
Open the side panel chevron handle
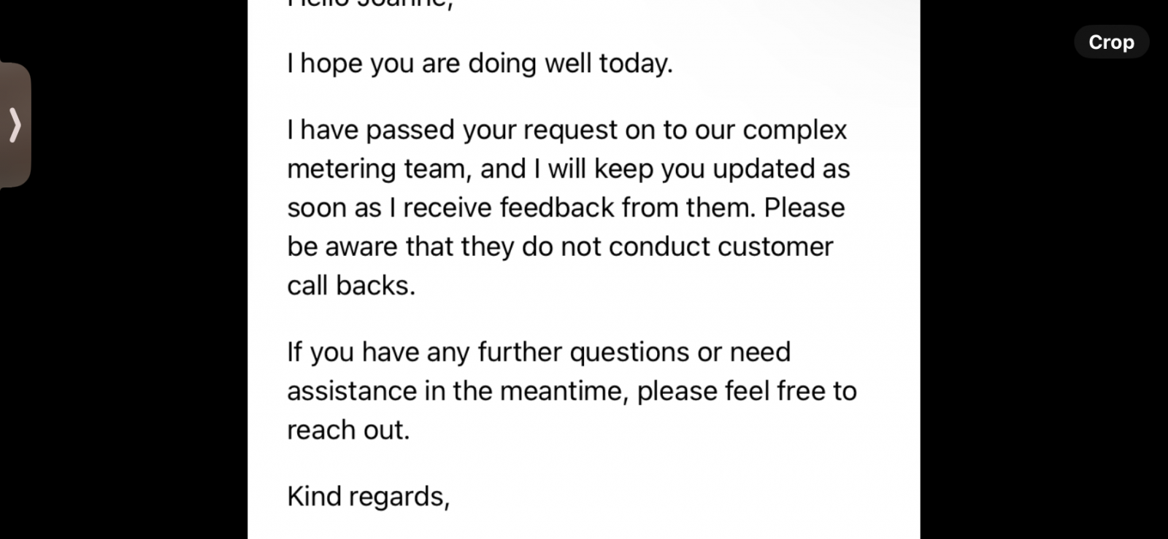[x=15, y=125]
